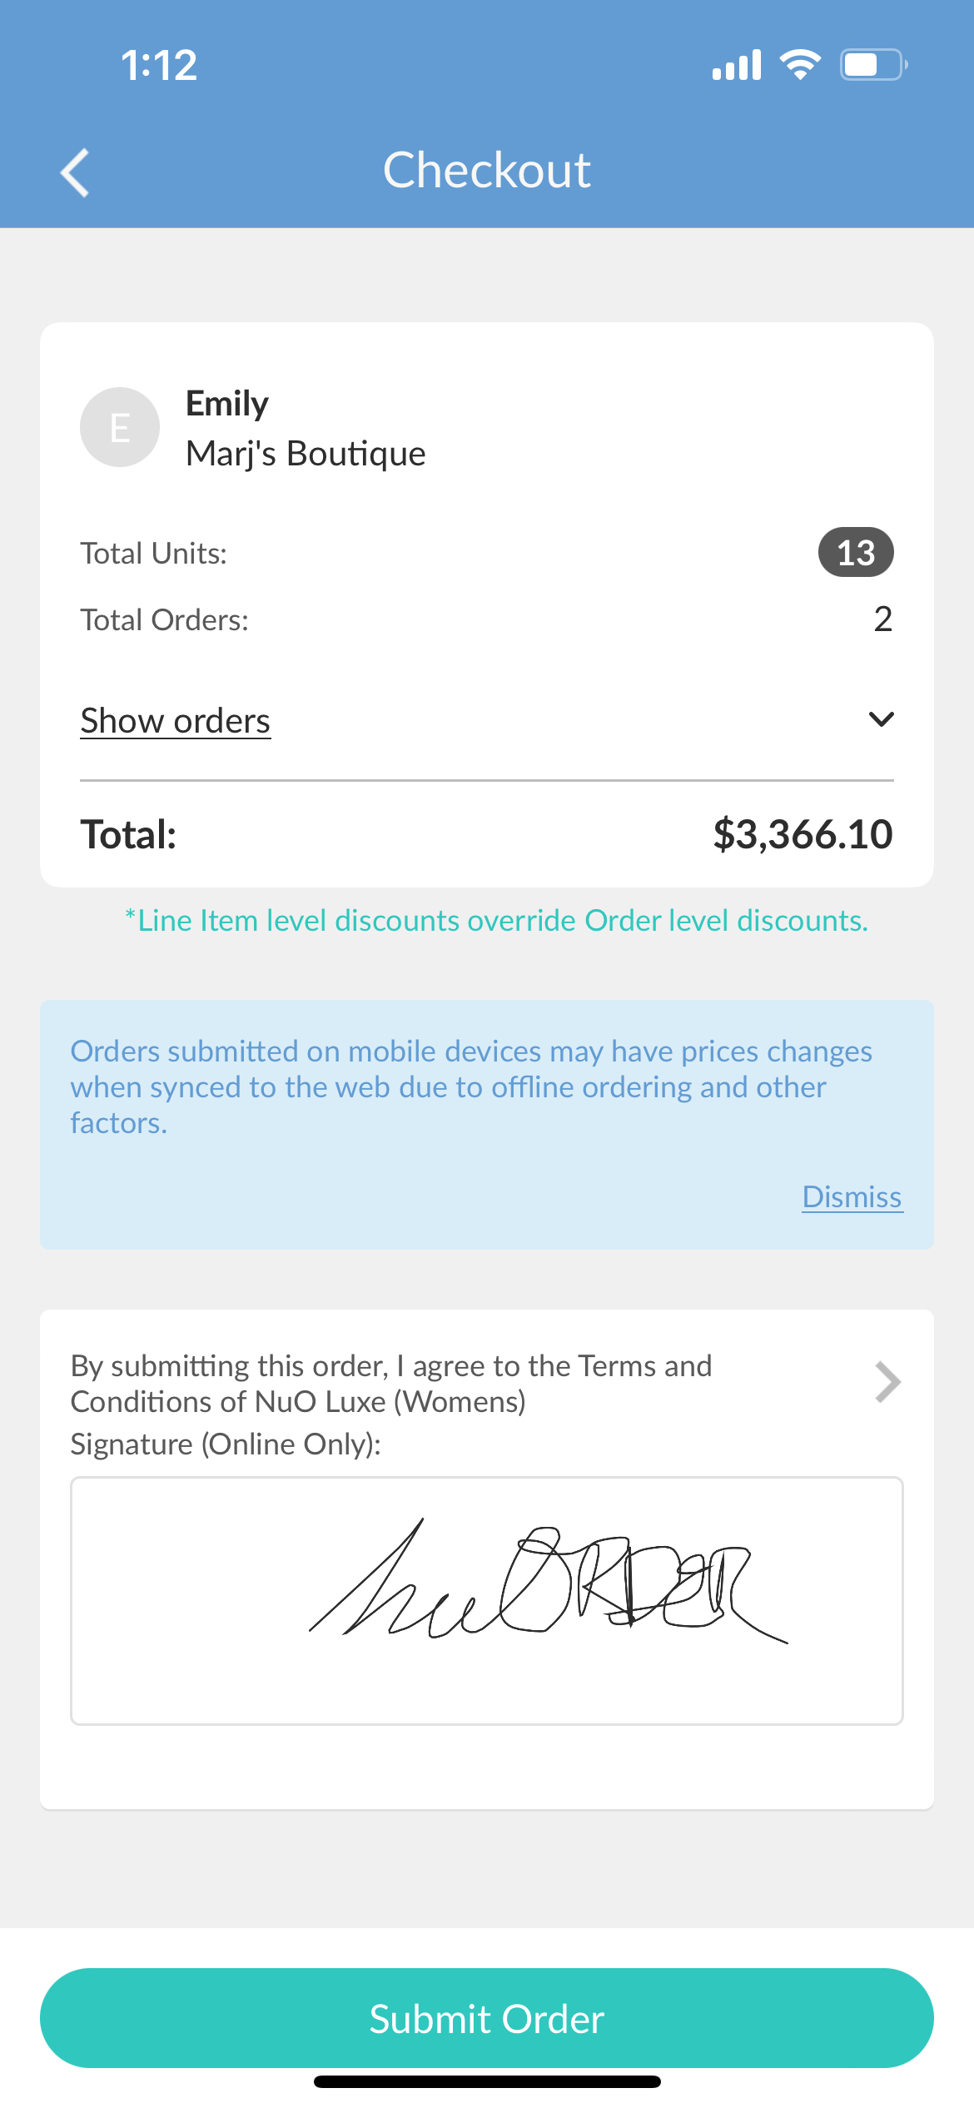Viewport: 974px width, 2108px height.
Task: Tap the back arrow in the header
Action: click(x=76, y=172)
